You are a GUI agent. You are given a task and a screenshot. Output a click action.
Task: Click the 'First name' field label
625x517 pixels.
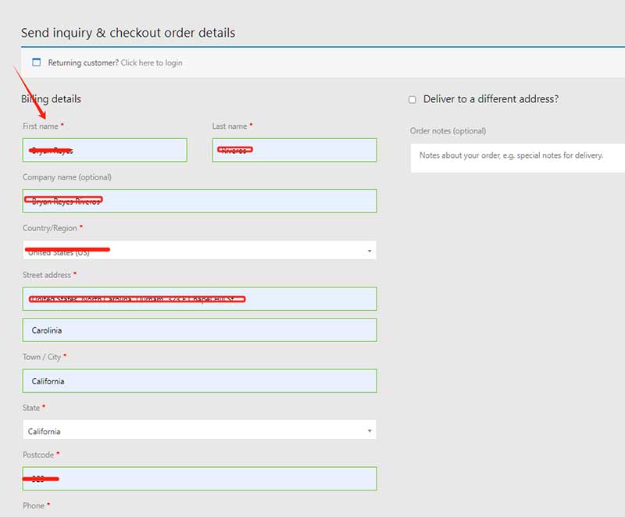[41, 126]
